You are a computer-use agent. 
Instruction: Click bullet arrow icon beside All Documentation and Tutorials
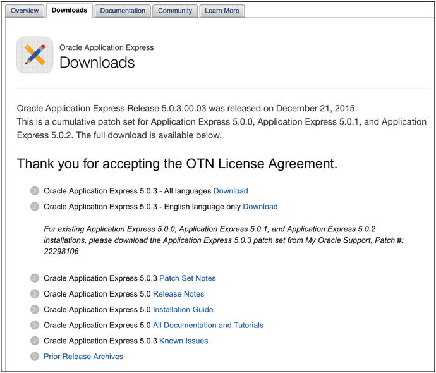click(35, 325)
